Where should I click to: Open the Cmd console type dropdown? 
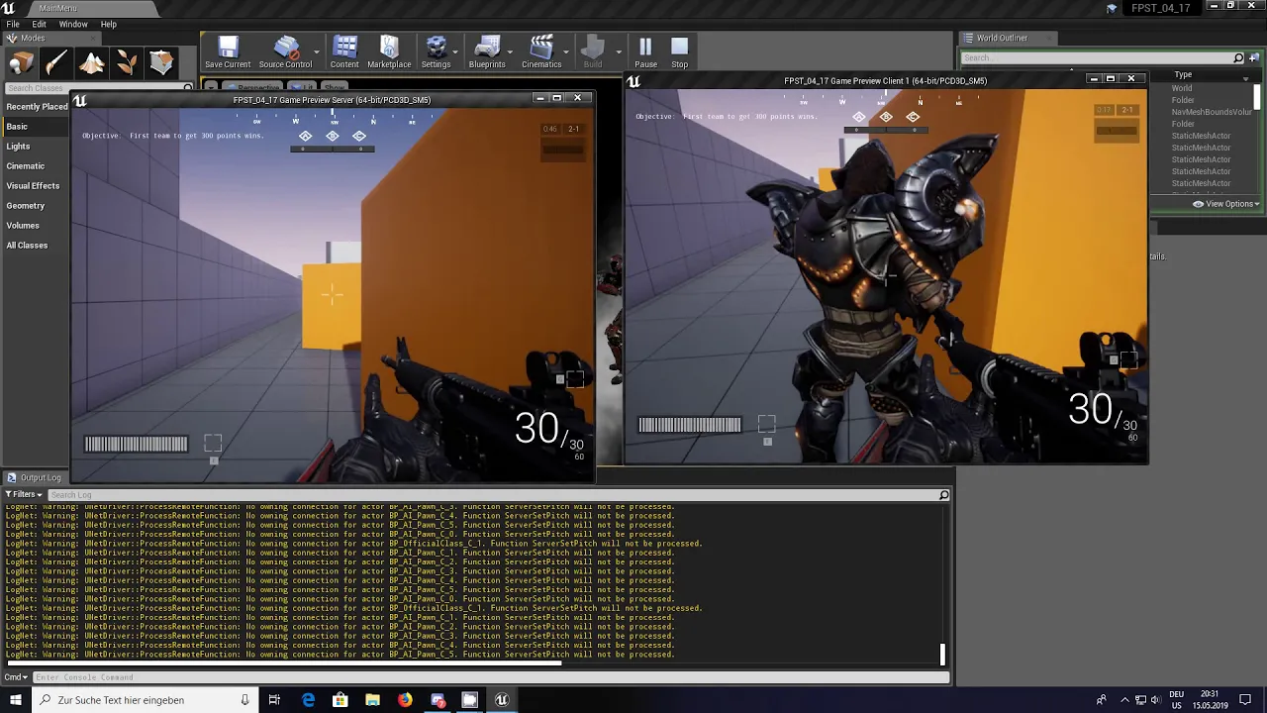click(x=15, y=677)
